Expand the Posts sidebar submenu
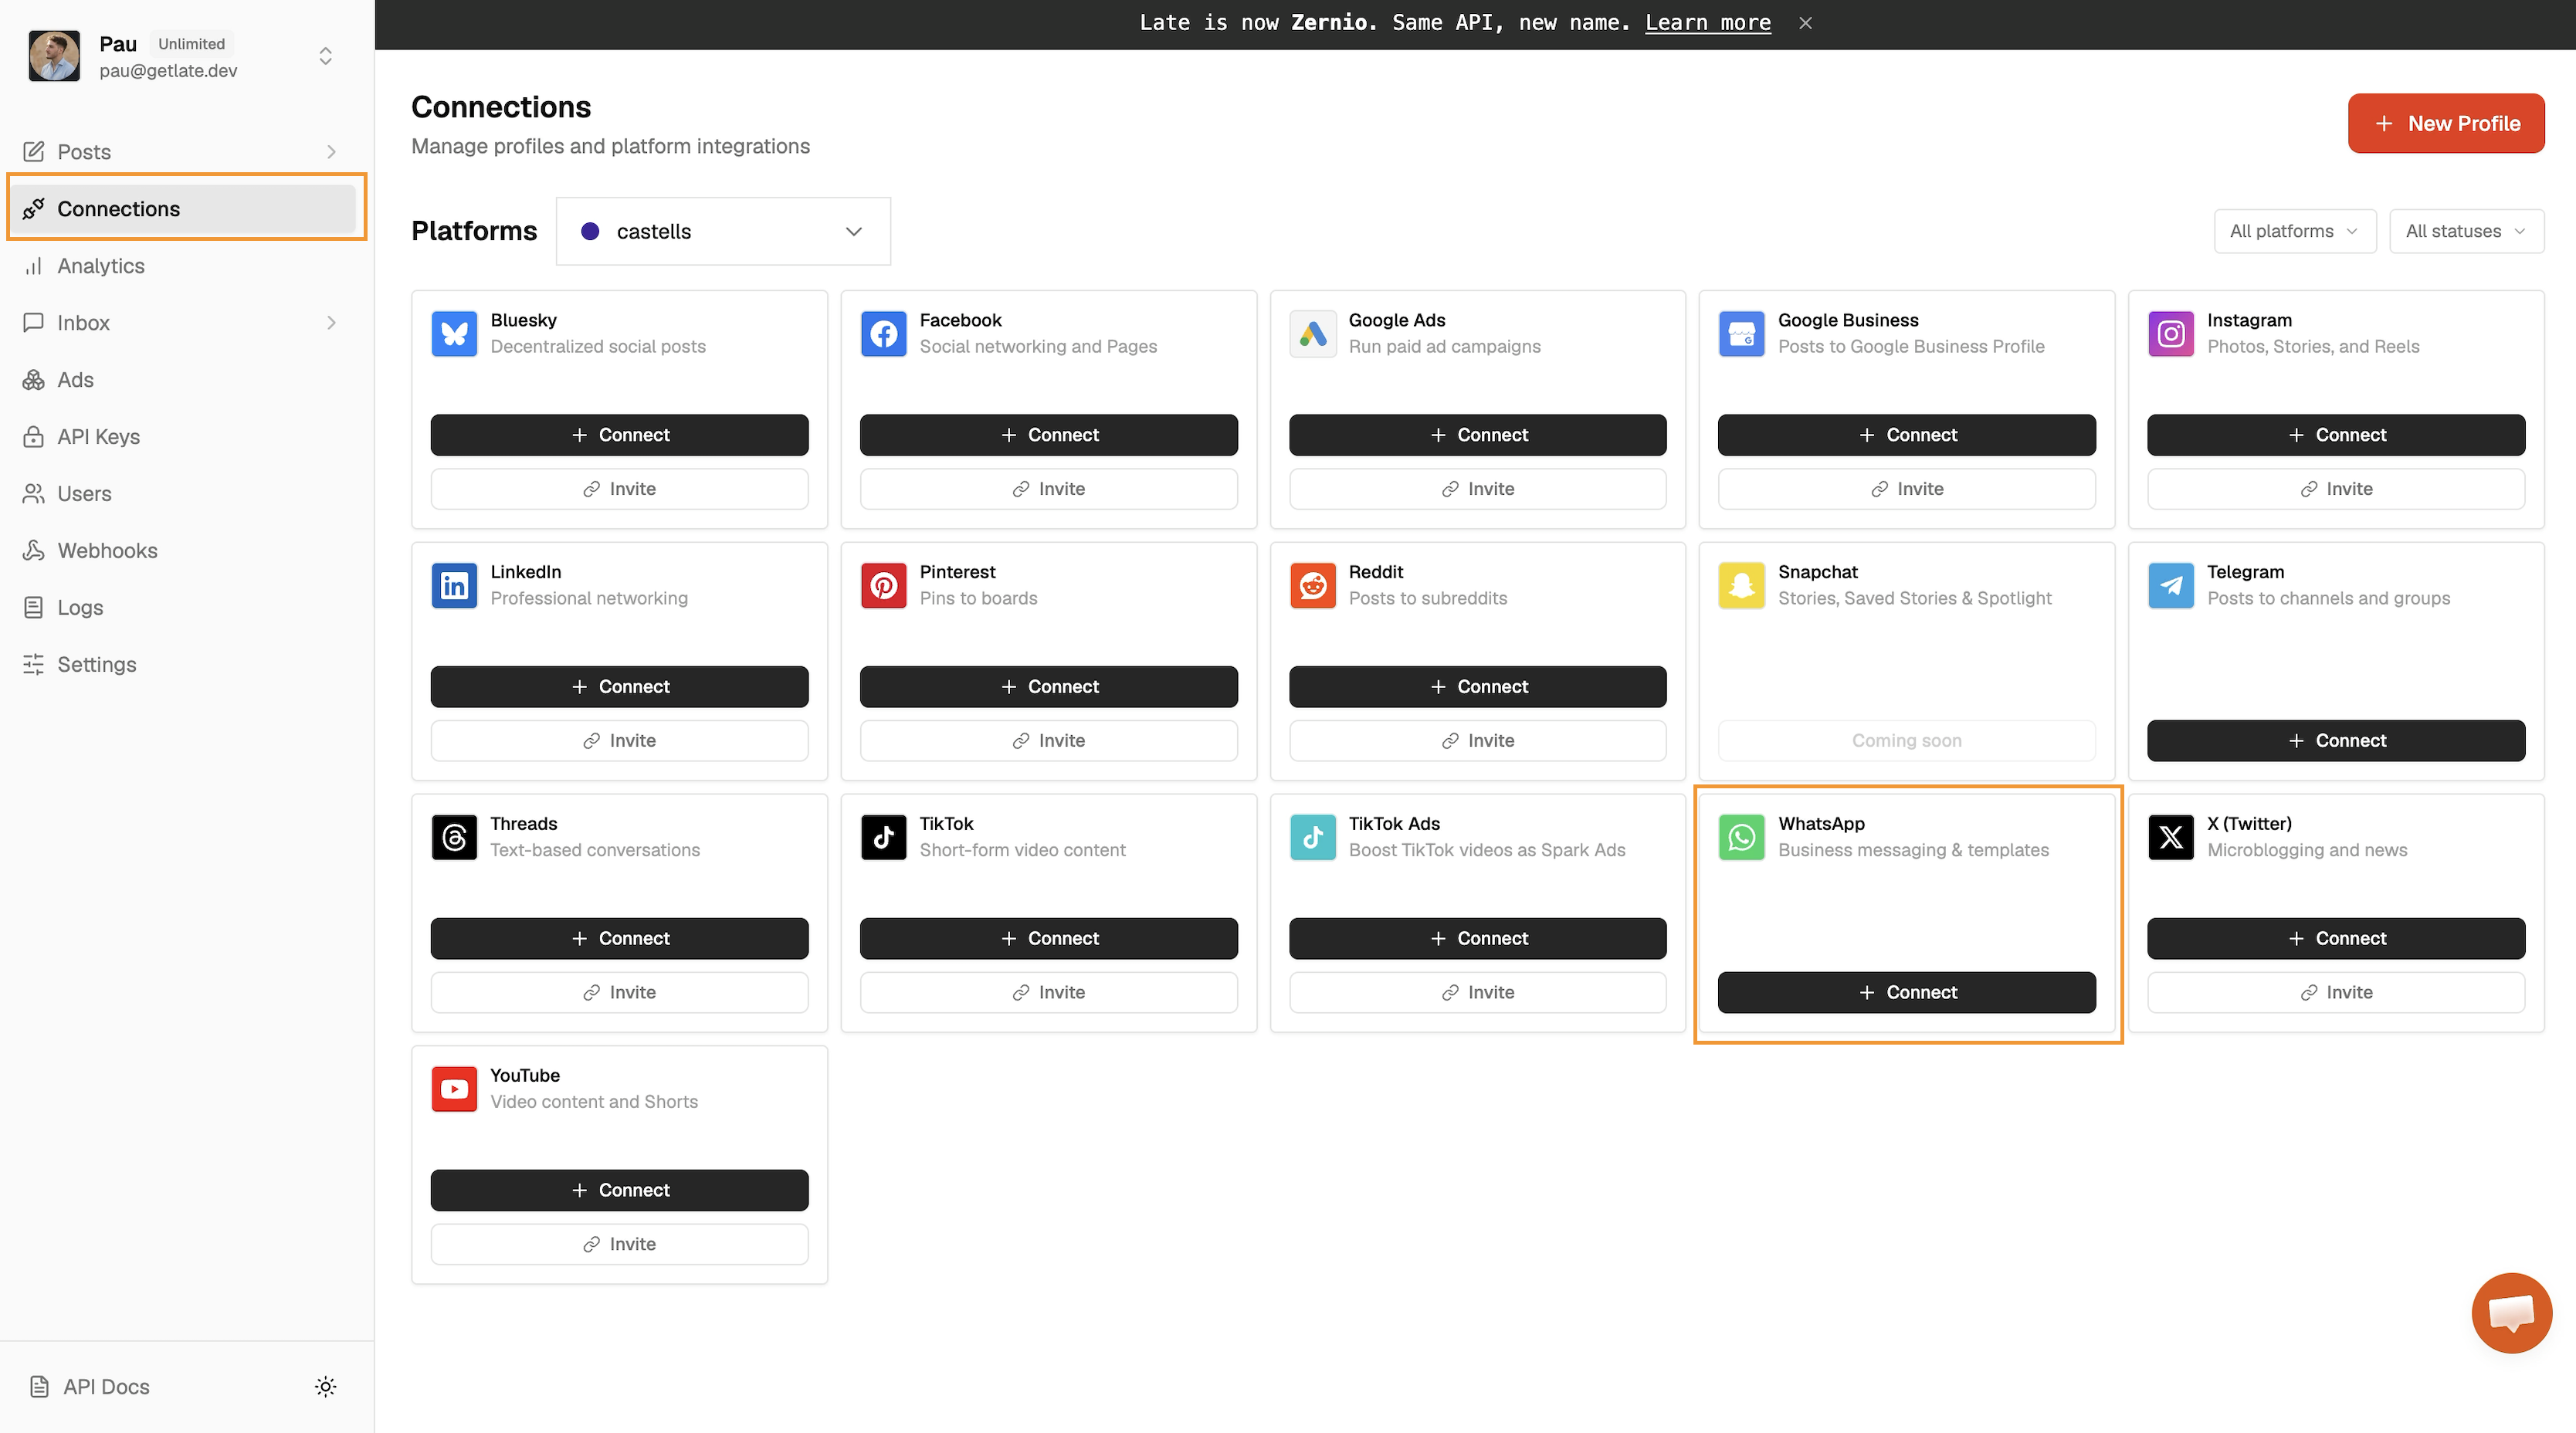2576x1433 pixels. click(331, 152)
